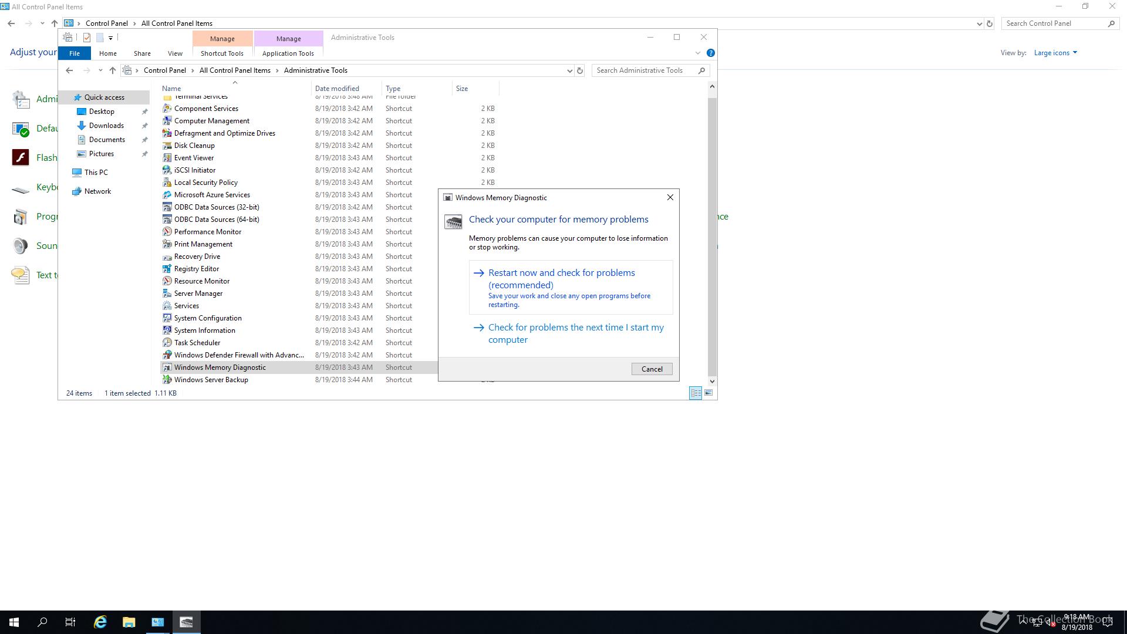The image size is (1127, 634).
Task: Select the System Configuration entry
Action: [x=208, y=318]
